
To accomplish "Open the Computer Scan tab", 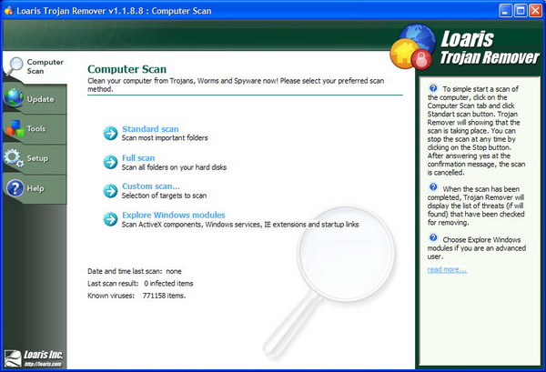I will click(44, 66).
